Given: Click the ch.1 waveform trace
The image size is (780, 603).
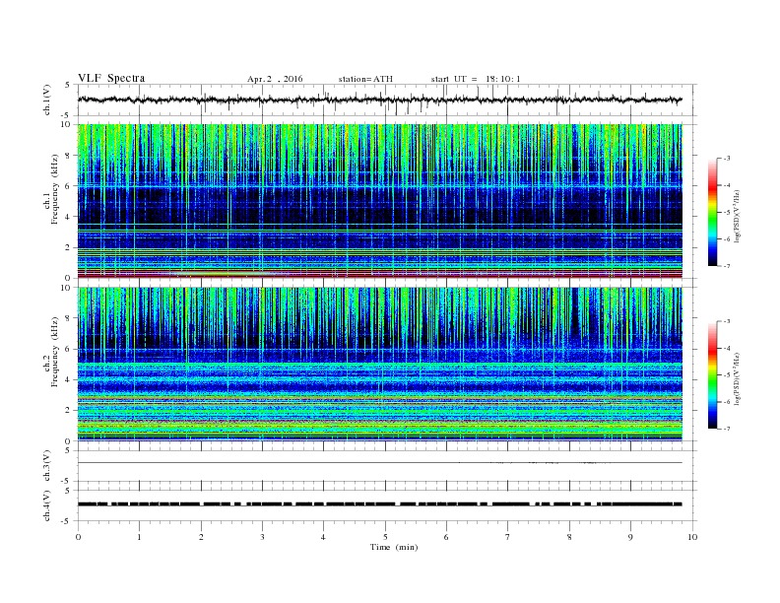Looking at the screenshot, I should pos(379,100).
